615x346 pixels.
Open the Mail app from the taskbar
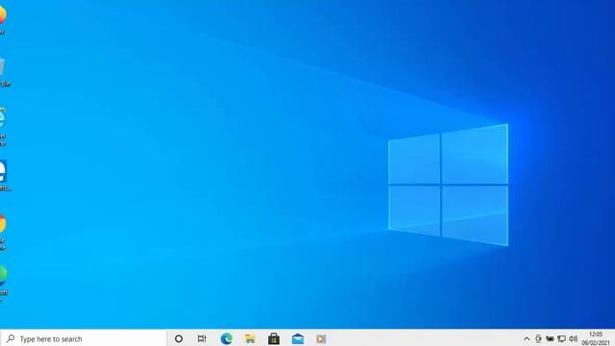[298, 338]
